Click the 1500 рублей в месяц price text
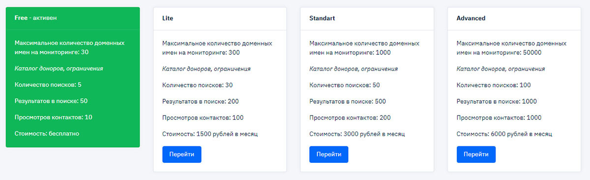Screen dimensions: 590x180 (227, 134)
